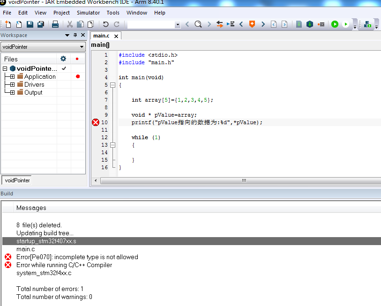The image size is (381, 306).
Task: Save the current file with Save icon
Action: click(30, 24)
